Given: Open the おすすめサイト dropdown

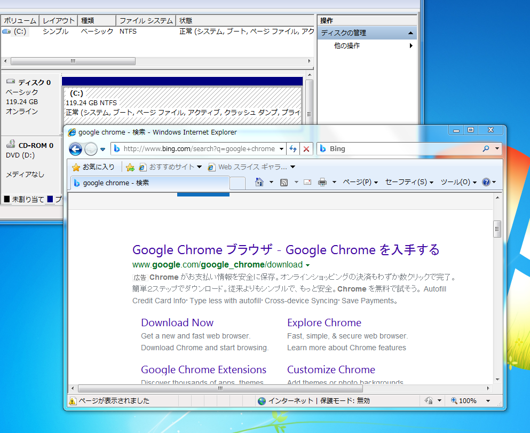Looking at the screenshot, I should pyautogui.click(x=200, y=167).
